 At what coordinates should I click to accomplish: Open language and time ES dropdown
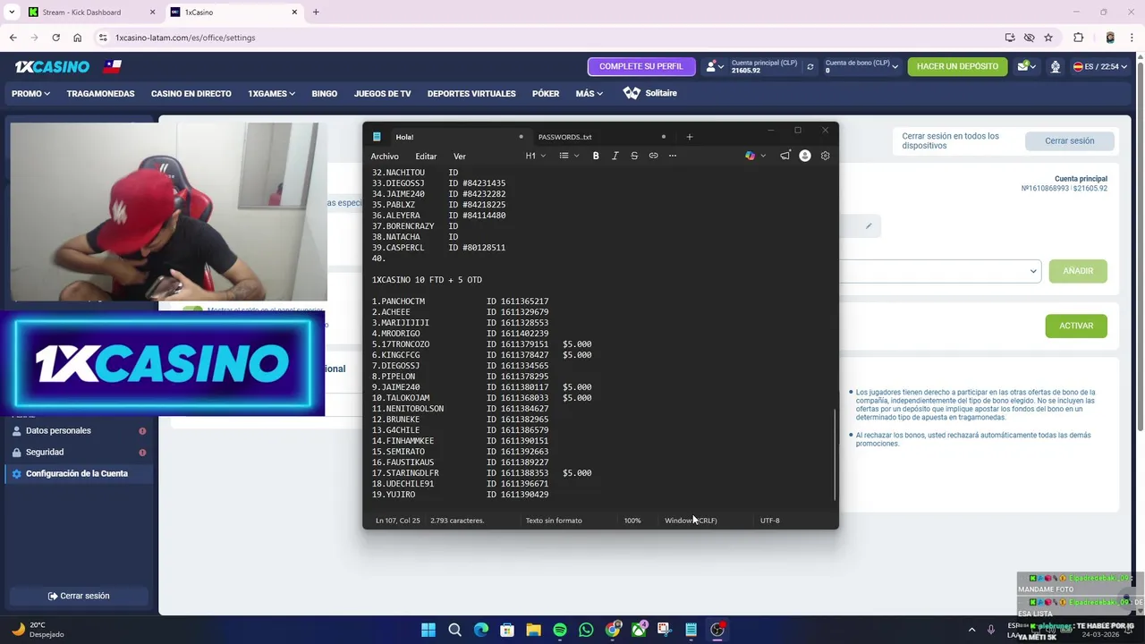coord(1099,66)
